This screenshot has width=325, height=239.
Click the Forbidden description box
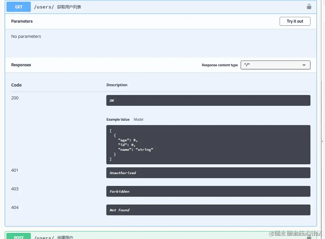coord(208,191)
